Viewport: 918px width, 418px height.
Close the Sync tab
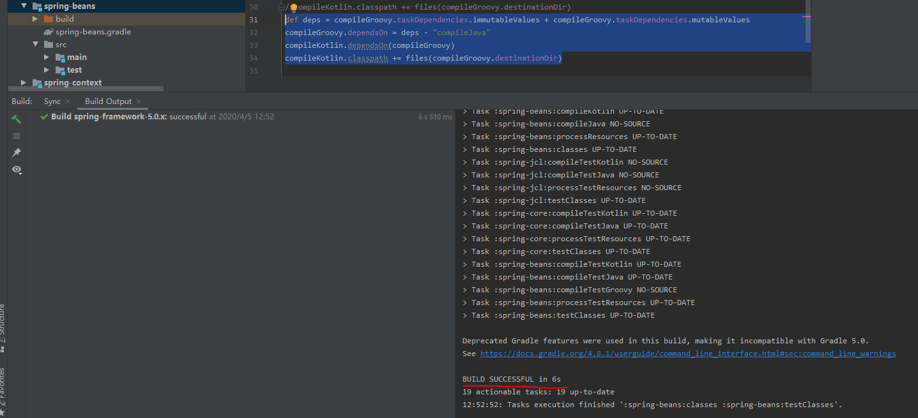[x=68, y=101]
